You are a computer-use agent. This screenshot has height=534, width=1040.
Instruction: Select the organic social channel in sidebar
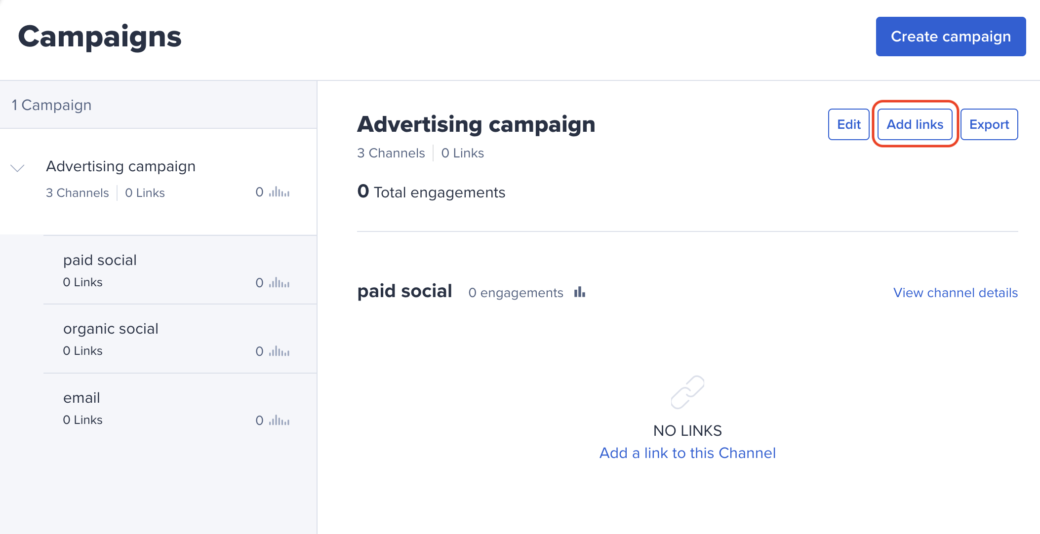[x=111, y=328]
